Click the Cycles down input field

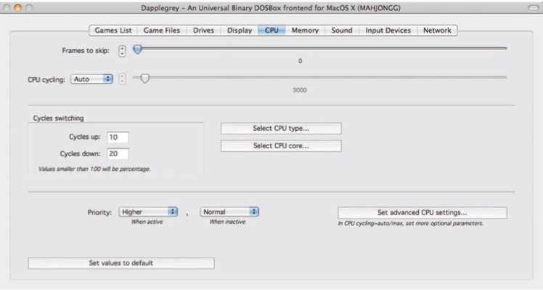[118, 153]
